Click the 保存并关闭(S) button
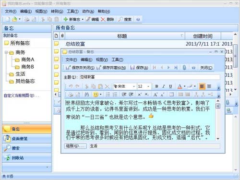 81,68
